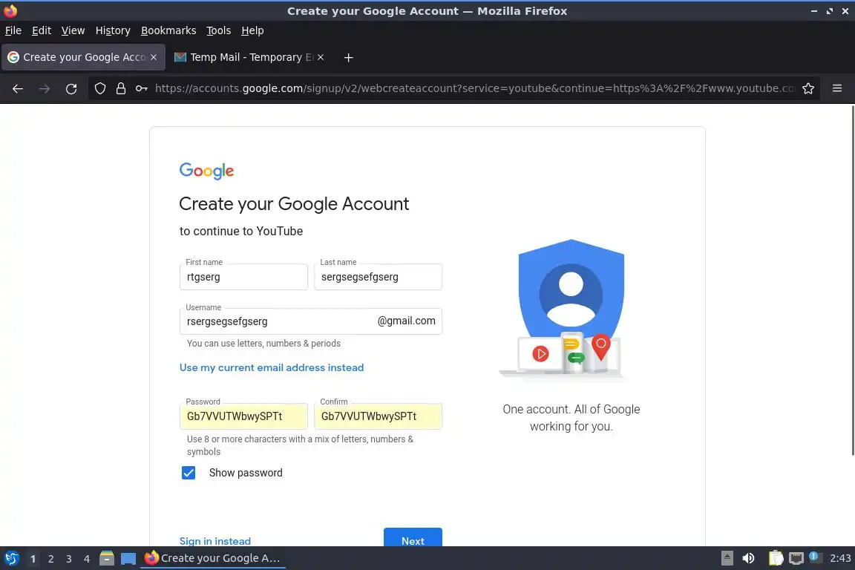Click the 2:43 taskbar clock
Viewport: 855px width, 570px height.
(x=839, y=558)
